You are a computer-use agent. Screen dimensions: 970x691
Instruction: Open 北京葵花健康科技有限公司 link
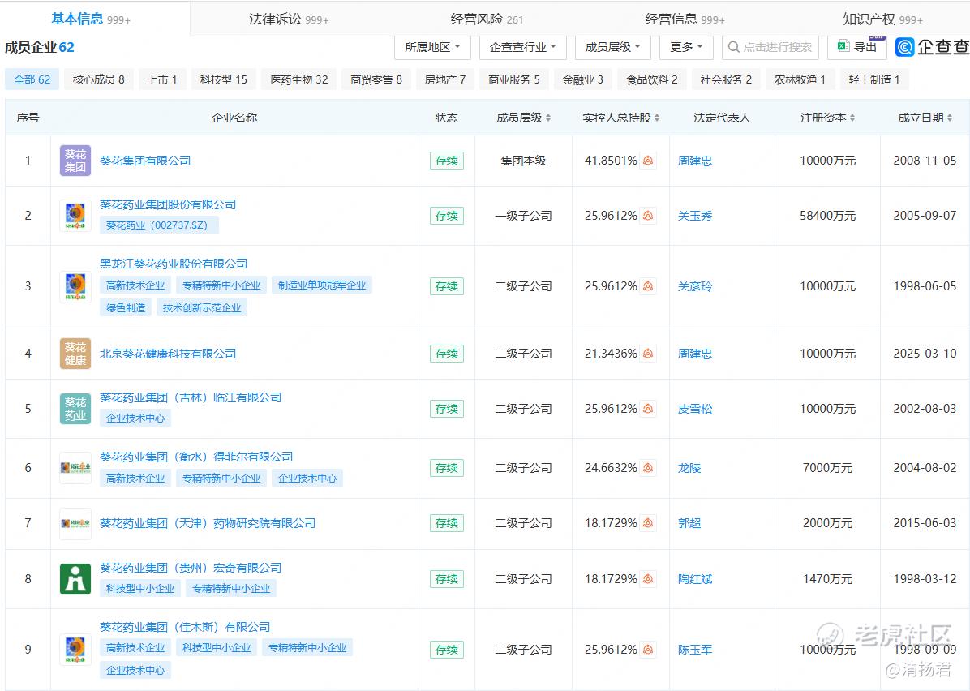[168, 354]
